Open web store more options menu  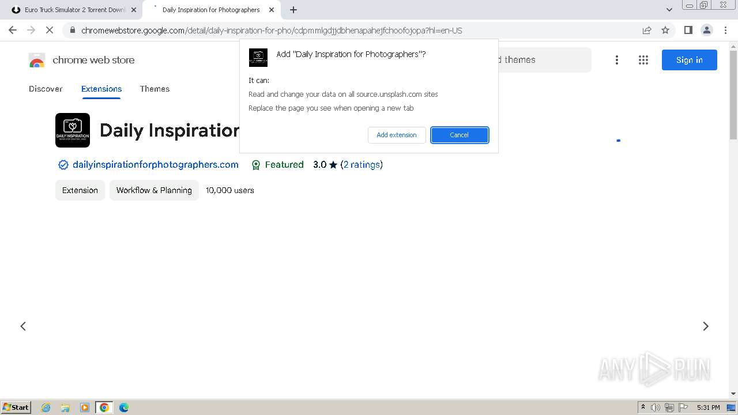[x=617, y=60]
